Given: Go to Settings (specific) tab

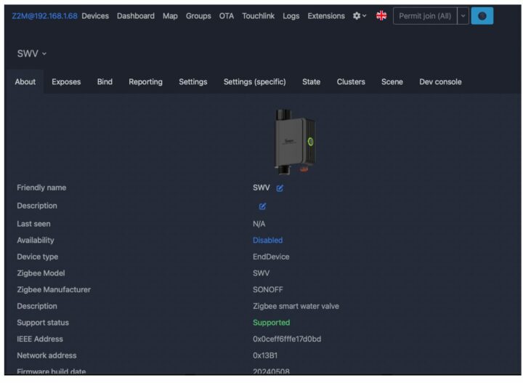Looking at the screenshot, I should click(254, 82).
